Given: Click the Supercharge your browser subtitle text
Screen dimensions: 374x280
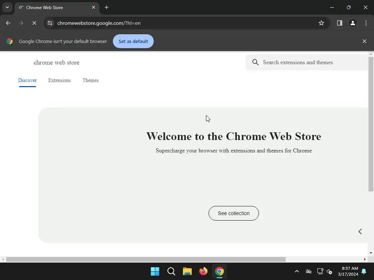Looking at the screenshot, I should 234,151.
